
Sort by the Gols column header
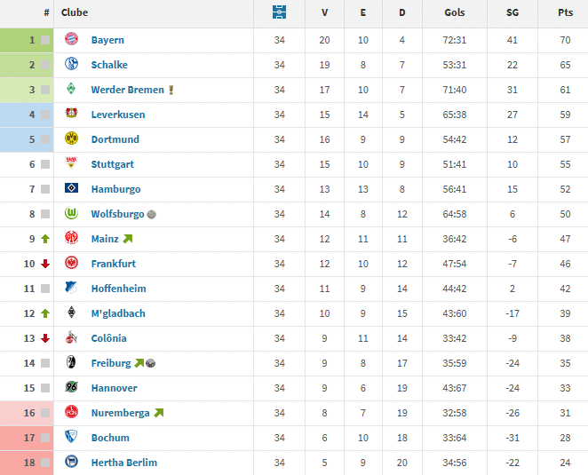click(x=455, y=13)
